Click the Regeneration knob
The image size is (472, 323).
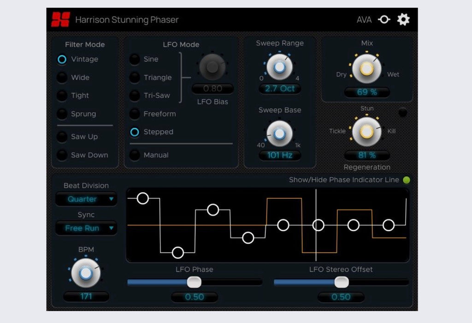366,132
